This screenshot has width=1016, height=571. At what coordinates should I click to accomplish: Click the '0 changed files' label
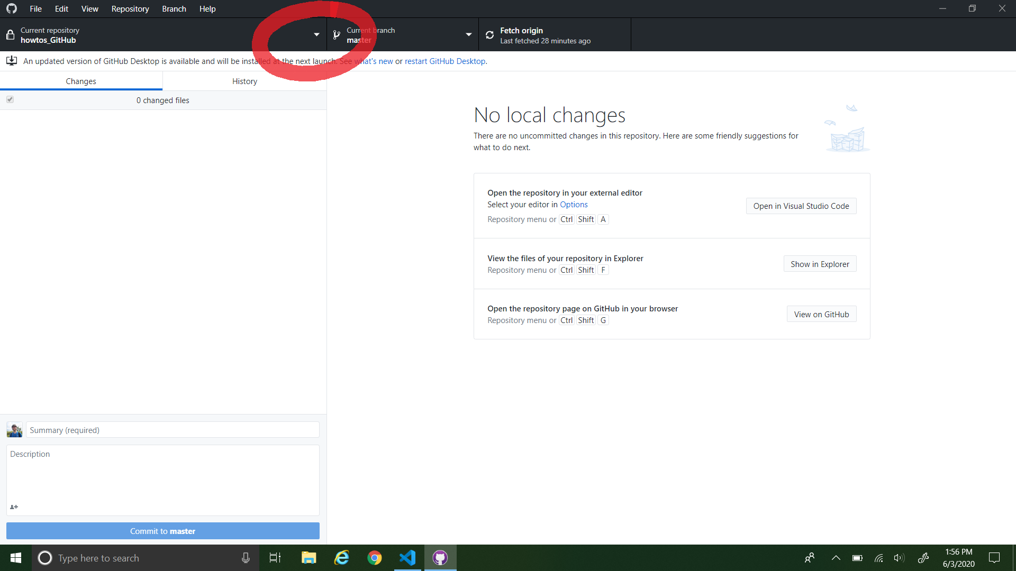coord(163,100)
